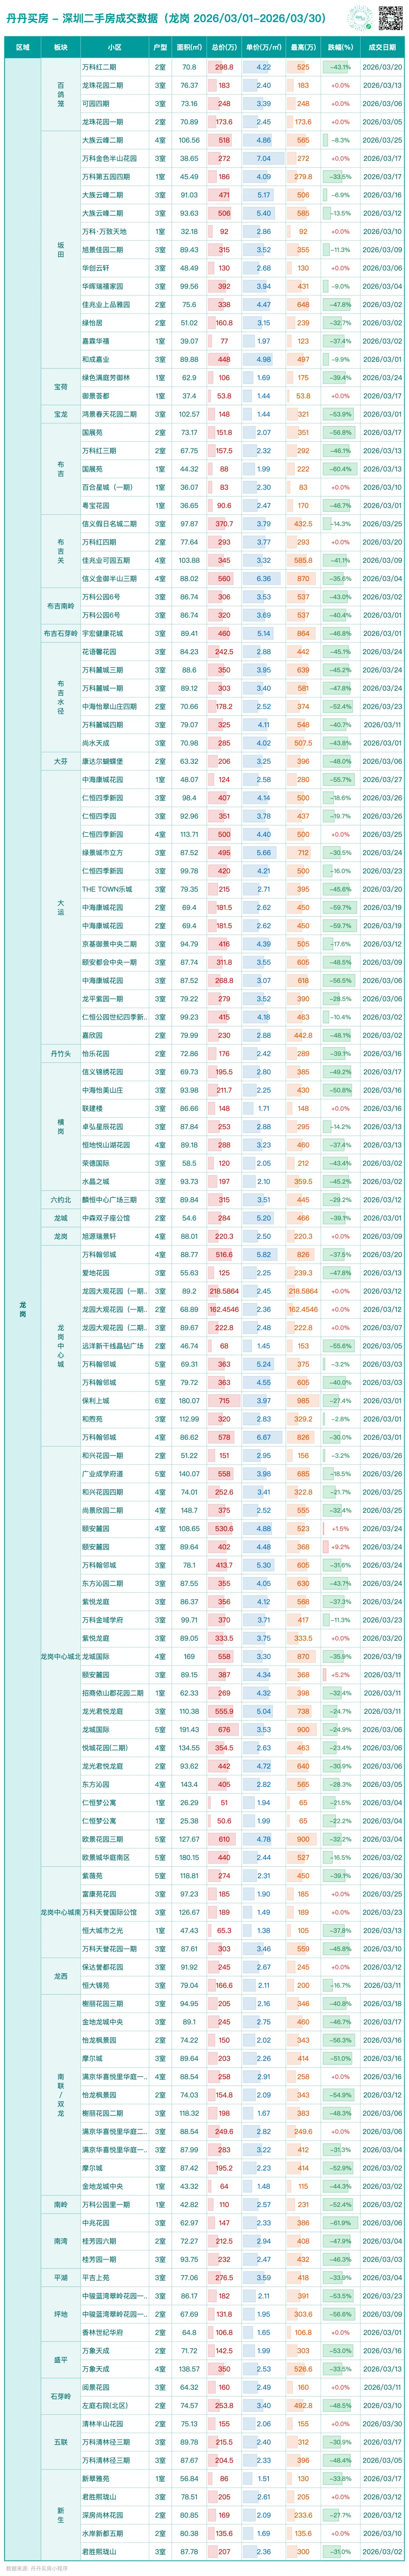Click the 大运 district cell

tap(61, 907)
